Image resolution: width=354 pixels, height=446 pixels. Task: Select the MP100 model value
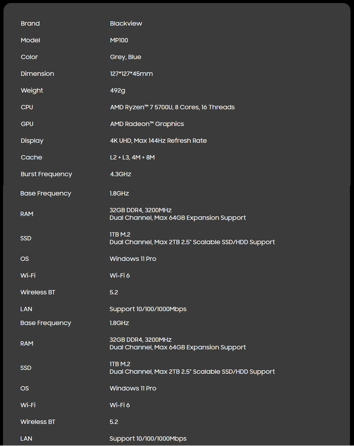(119, 40)
